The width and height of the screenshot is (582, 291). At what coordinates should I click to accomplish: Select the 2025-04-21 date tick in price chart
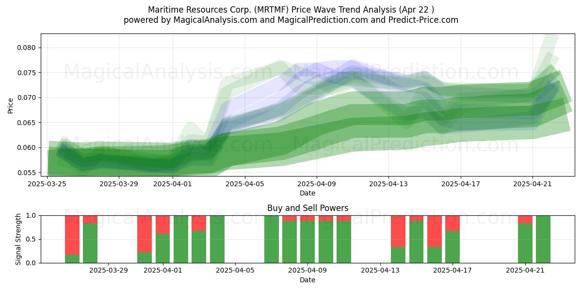pyautogui.click(x=533, y=184)
